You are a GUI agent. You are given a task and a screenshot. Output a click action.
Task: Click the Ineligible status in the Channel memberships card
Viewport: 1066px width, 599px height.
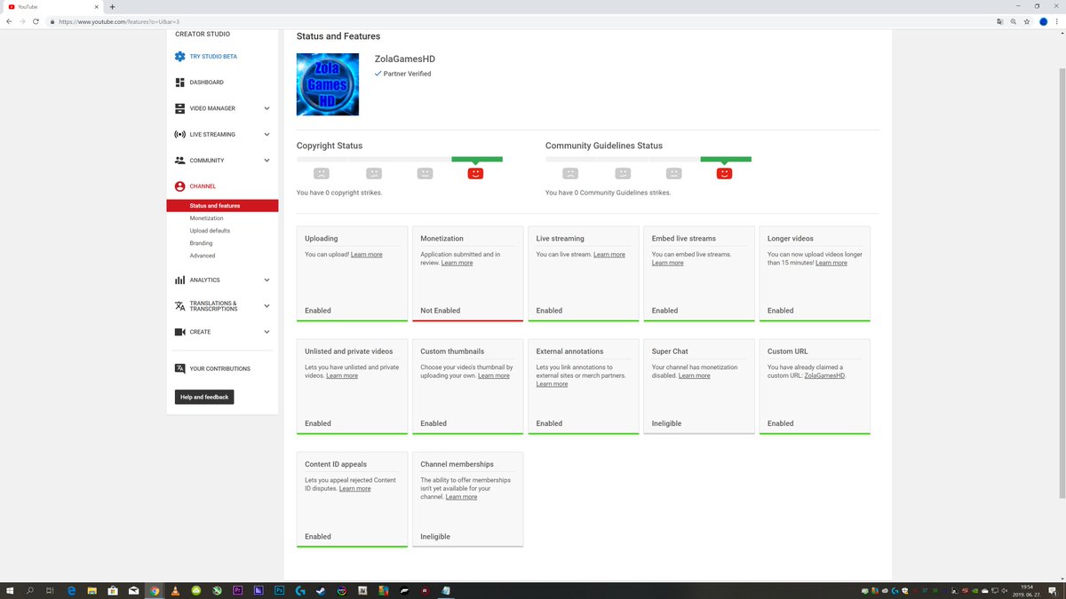(x=435, y=537)
